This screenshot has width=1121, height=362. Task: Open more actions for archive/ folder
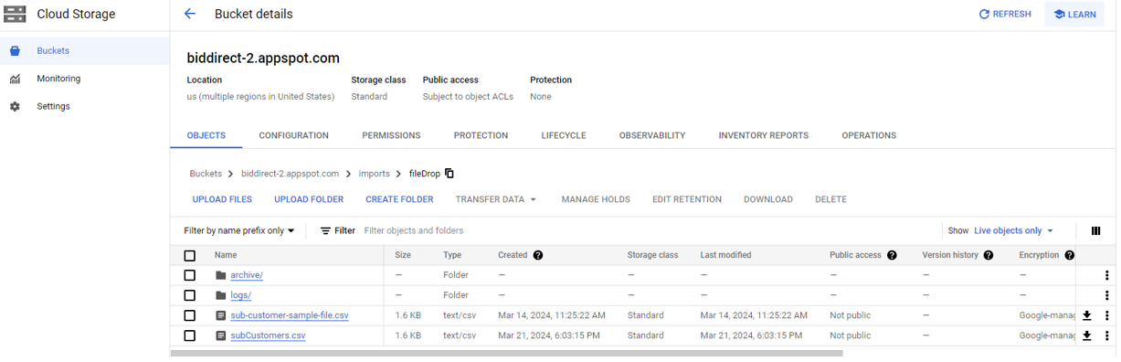pos(1106,275)
